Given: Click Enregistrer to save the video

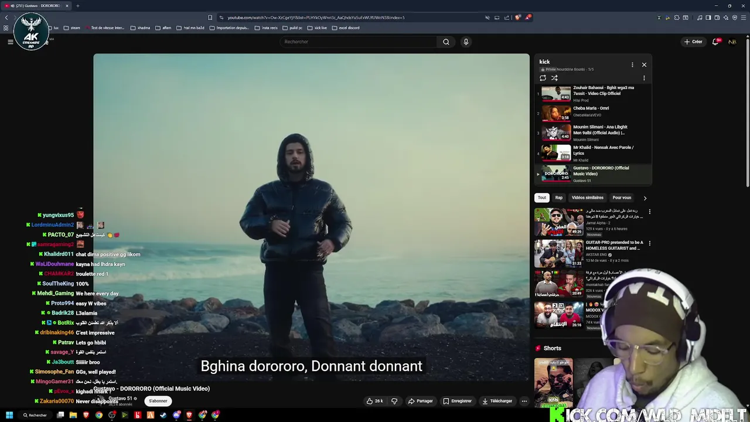Looking at the screenshot, I should coord(458,401).
